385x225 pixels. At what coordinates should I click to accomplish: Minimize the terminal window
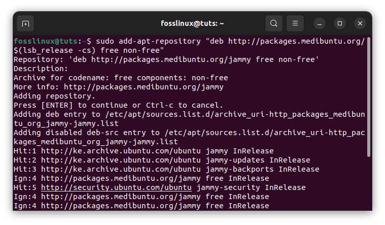(320, 23)
